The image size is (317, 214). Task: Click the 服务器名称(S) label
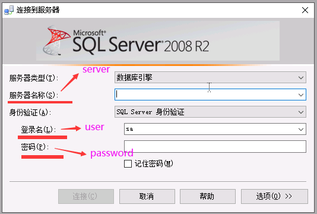coord(34,95)
